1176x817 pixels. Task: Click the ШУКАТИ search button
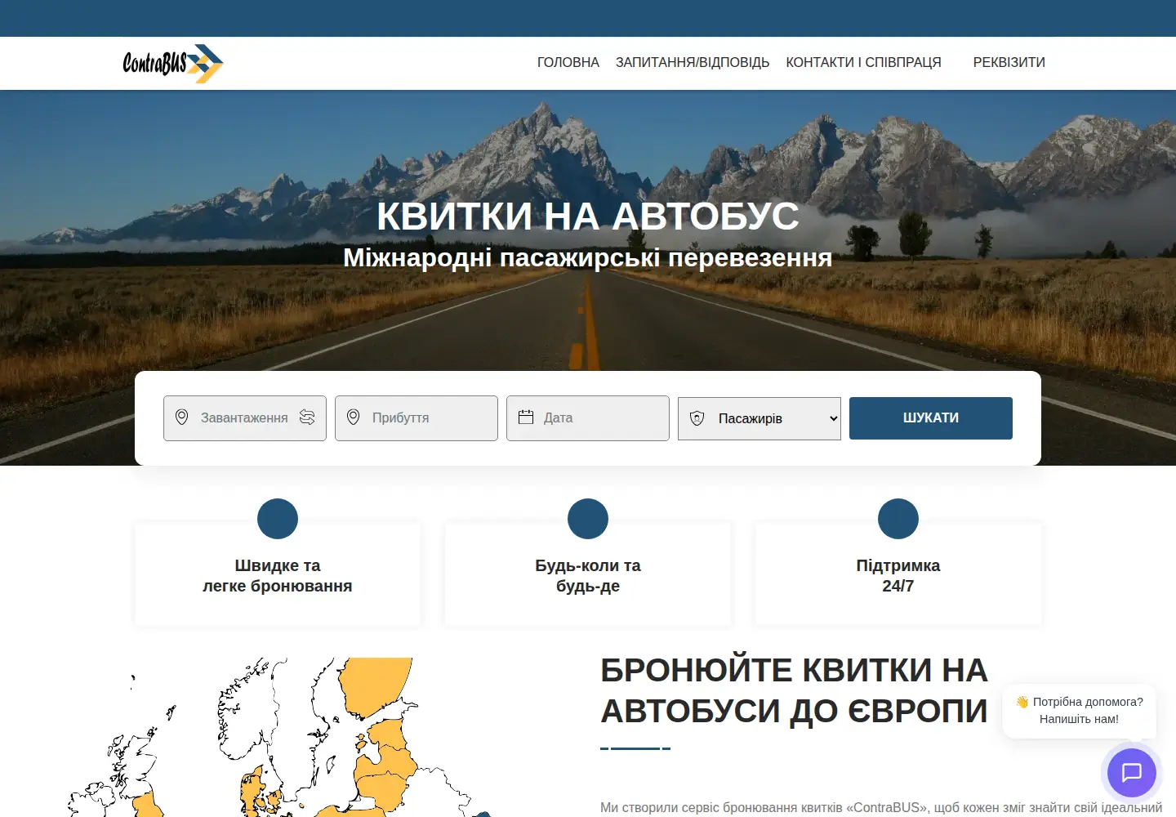point(931,418)
